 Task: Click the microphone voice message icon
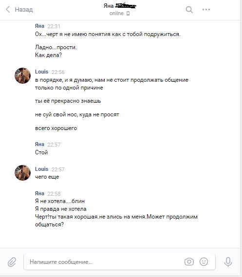(x=228, y=262)
